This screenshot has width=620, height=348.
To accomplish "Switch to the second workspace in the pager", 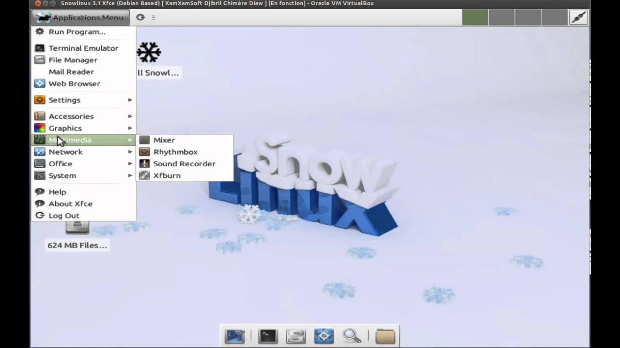I will 501,17.
